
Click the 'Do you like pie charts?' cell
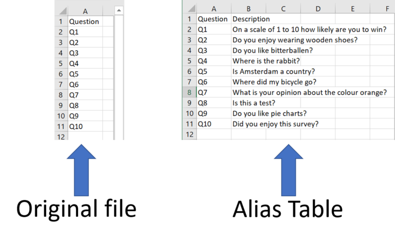[x=269, y=113]
